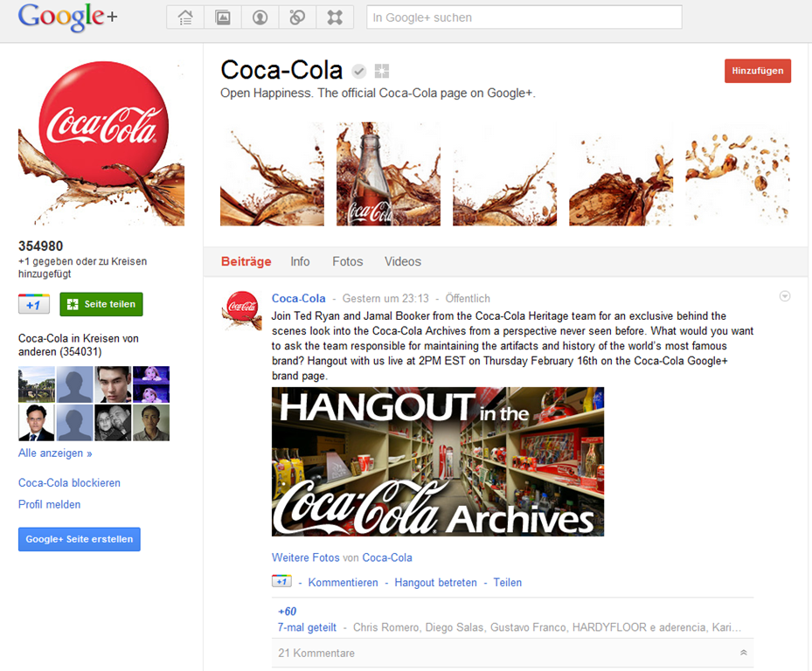Click the page badge icon beside the verified mark

(382, 71)
